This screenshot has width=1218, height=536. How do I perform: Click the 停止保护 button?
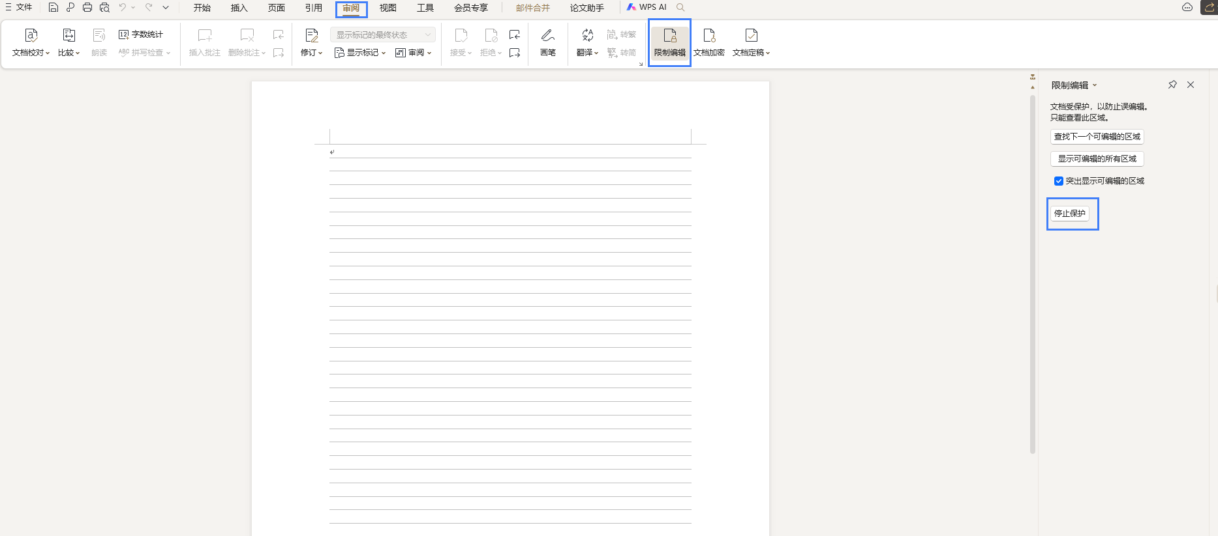(x=1070, y=214)
